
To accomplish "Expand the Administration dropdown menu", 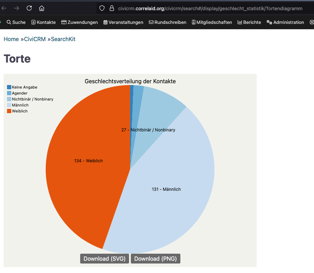I will [x=288, y=22].
